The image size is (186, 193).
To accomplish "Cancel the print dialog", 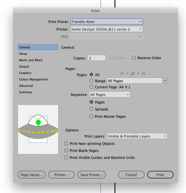I will (131, 175).
